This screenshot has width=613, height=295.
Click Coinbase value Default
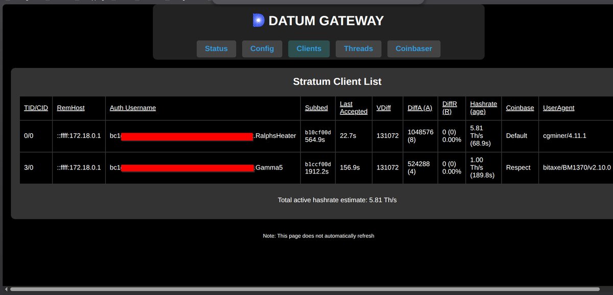point(516,136)
